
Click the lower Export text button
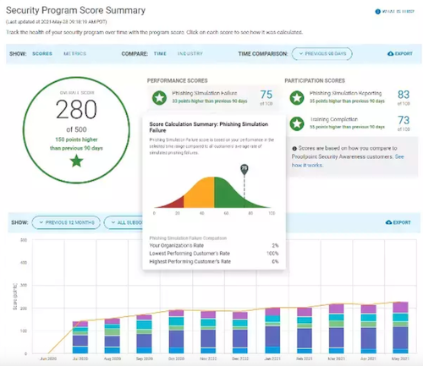coord(402,222)
